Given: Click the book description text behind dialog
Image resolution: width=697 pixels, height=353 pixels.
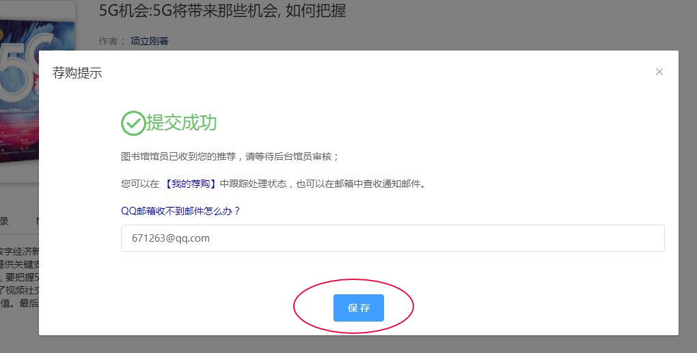Looking at the screenshot, I should (19, 277).
